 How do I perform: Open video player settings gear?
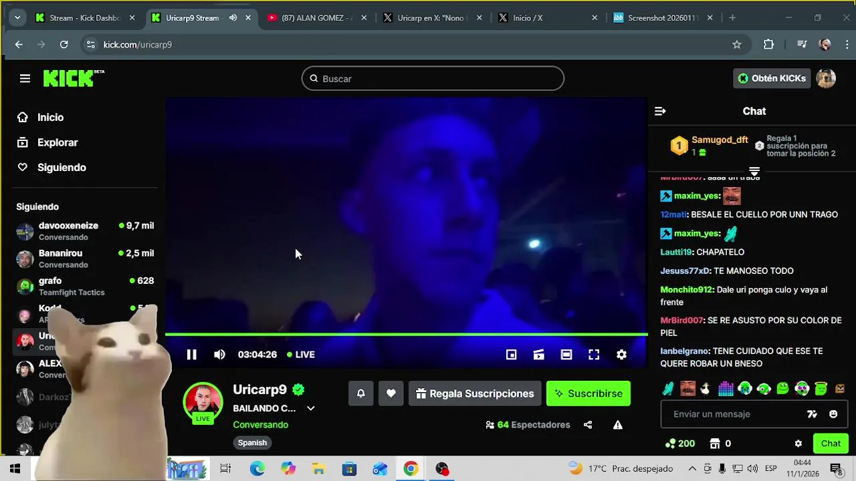621,355
